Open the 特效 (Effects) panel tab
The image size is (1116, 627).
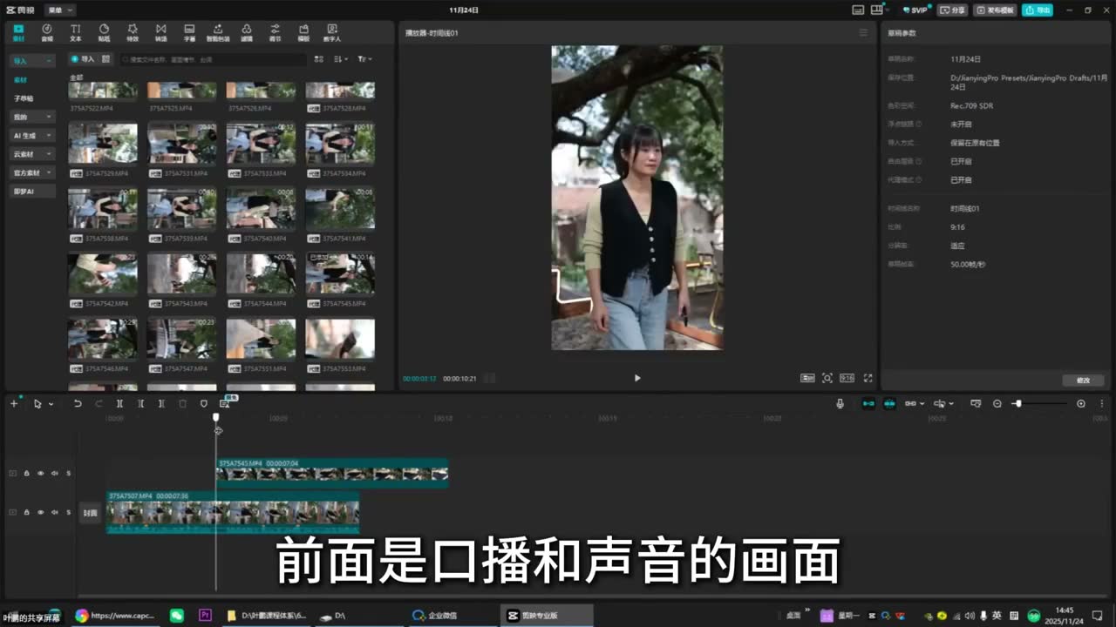pos(133,33)
